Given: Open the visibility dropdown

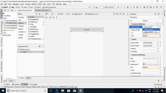Looking at the screenshot, I should 158,49.
